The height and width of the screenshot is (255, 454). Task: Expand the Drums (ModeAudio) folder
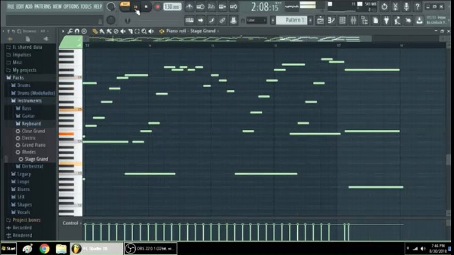pyautogui.click(x=36, y=93)
